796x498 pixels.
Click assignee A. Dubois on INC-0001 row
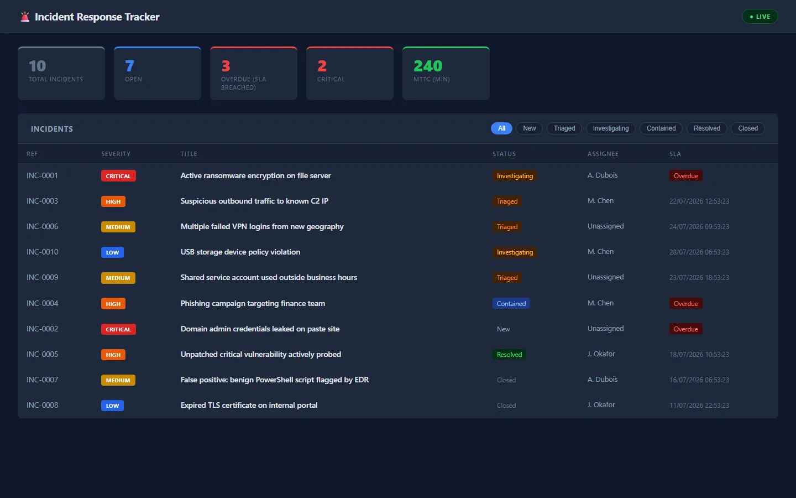603,175
